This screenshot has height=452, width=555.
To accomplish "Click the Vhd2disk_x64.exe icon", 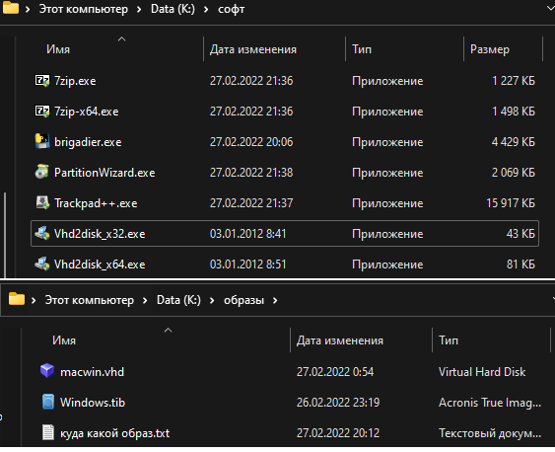I will point(42,264).
